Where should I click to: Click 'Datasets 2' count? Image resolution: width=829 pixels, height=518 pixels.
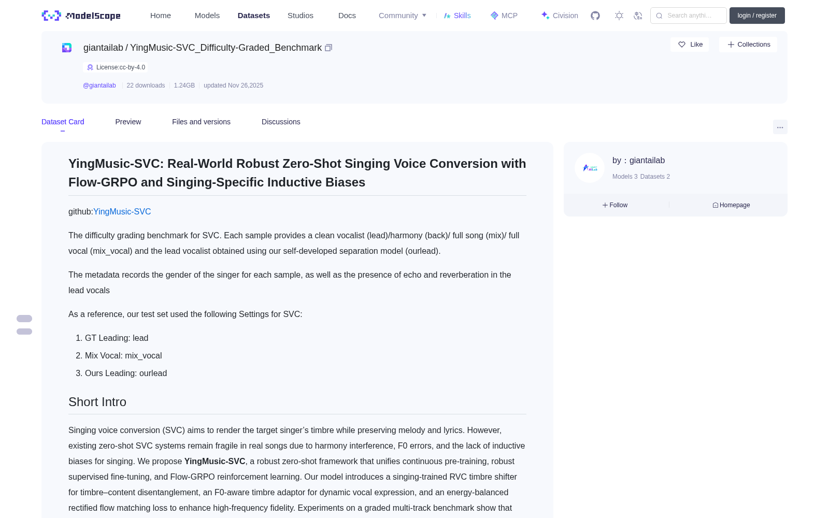point(655,177)
